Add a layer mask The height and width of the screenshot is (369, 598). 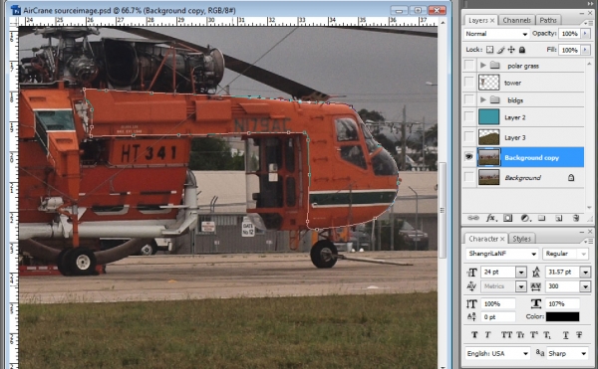[507, 218]
